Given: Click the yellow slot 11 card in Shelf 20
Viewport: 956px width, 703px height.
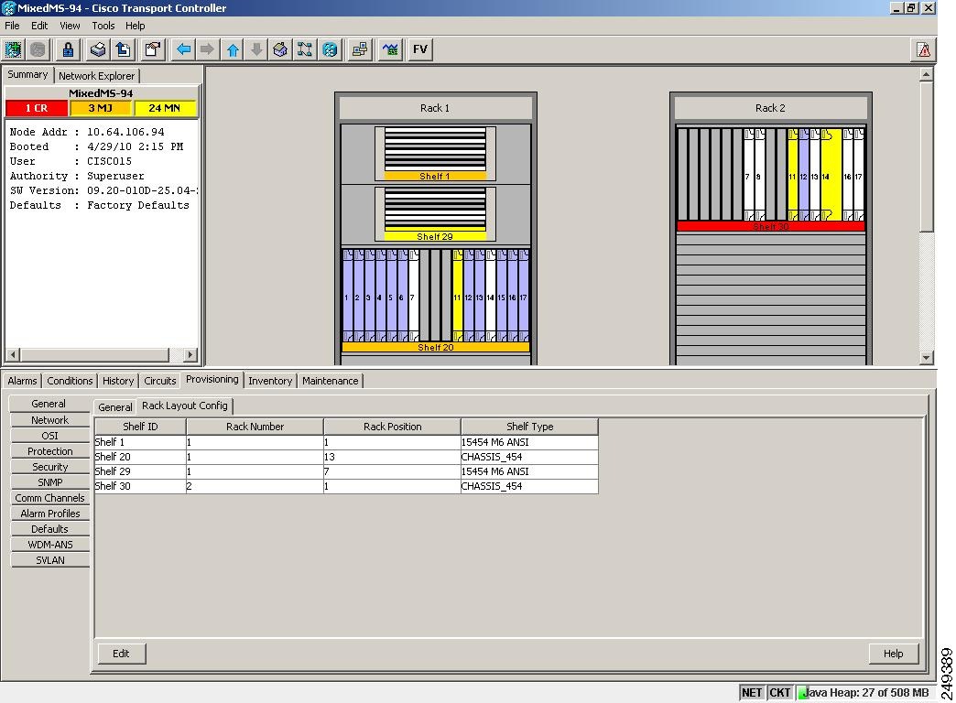Looking at the screenshot, I should click(x=457, y=296).
